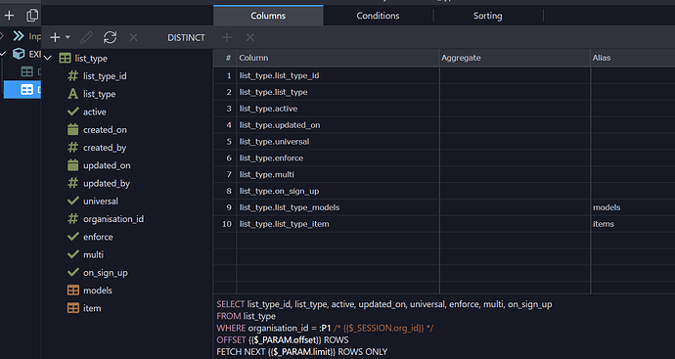Select the list_type text field in tree
The image size is (675, 359).
click(x=100, y=94)
